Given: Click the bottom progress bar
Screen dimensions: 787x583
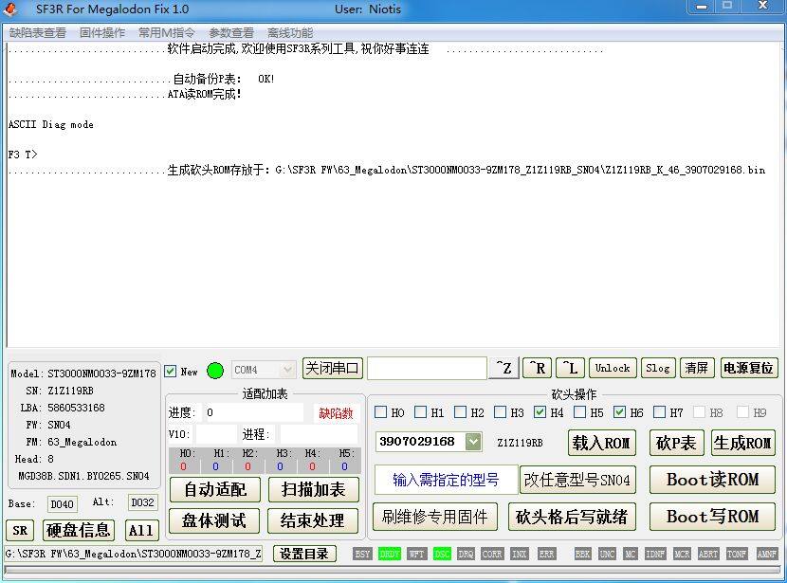Looking at the screenshot, I should (393, 572).
